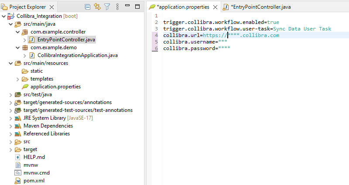Click the Java file icon on EntryPointController tab
The height and width of the screenshot is (185, 349).
[226, 7]
